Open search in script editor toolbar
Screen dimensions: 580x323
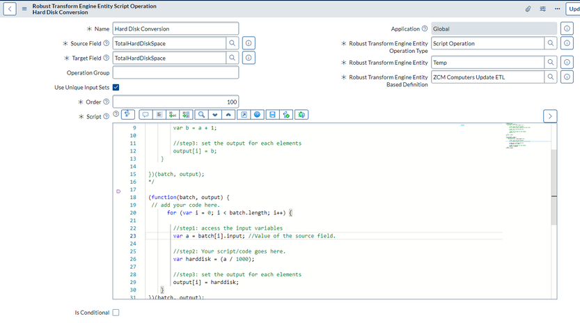pyautogui.click(x=202, y=115)
